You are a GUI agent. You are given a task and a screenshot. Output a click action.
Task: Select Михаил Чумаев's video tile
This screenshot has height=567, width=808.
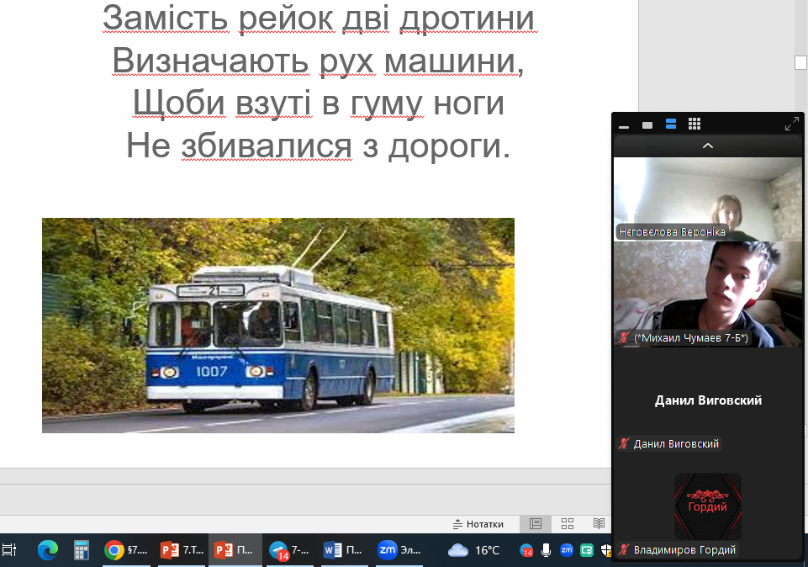[708, 294]
